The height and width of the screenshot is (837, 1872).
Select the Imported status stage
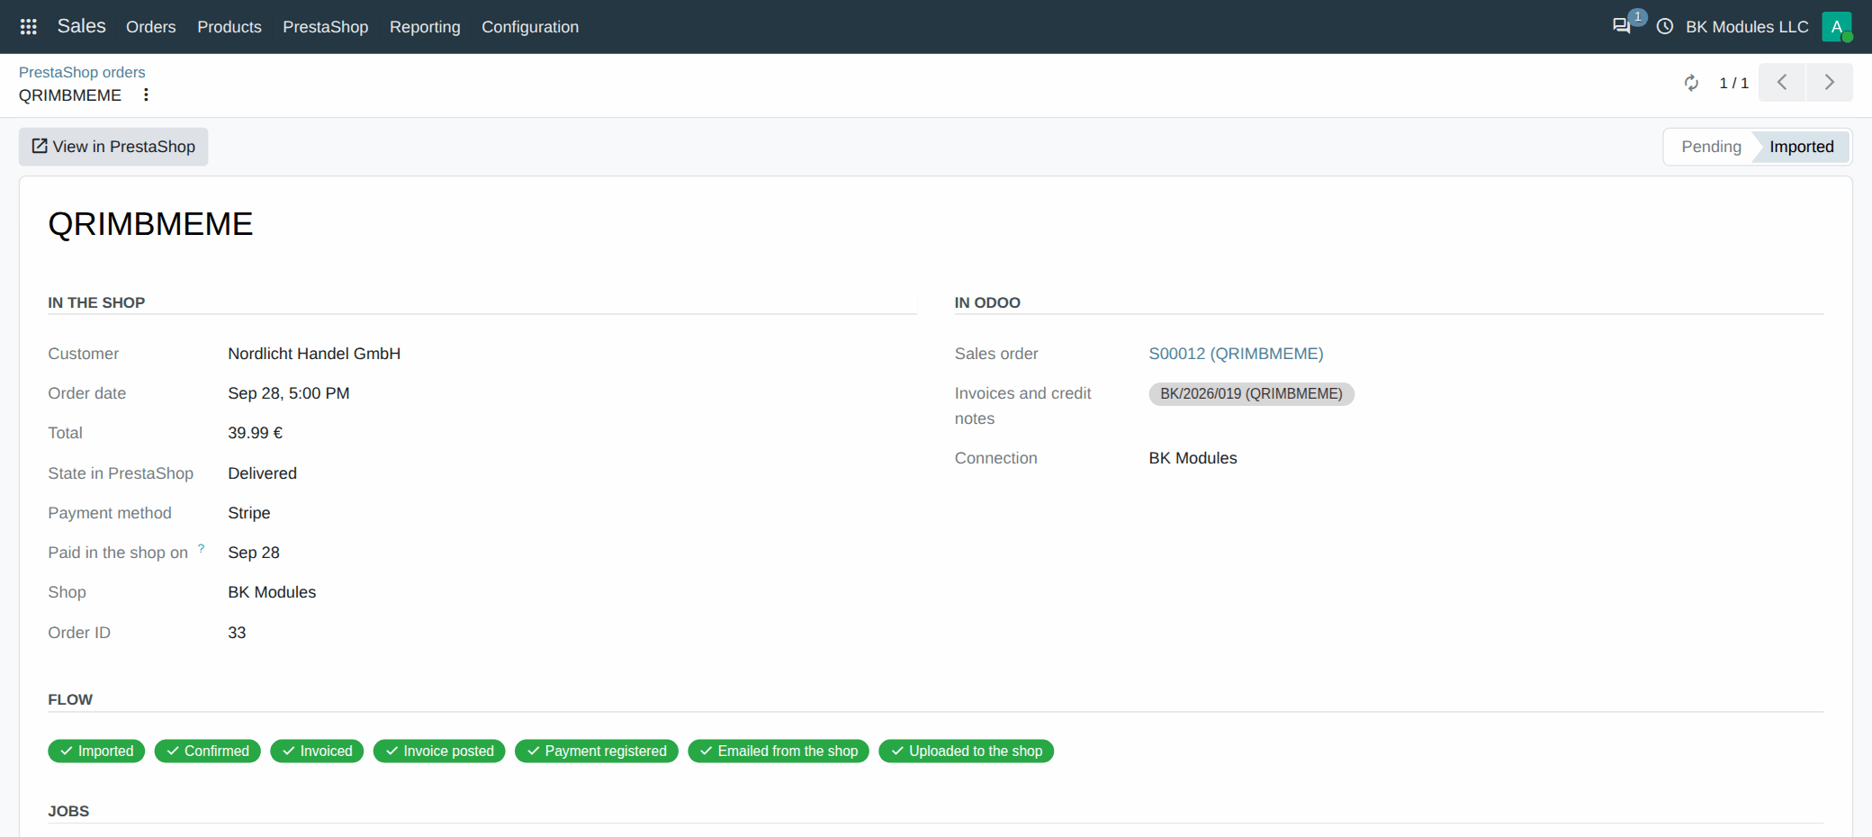pyautogui.click(x=1801, y=147)
